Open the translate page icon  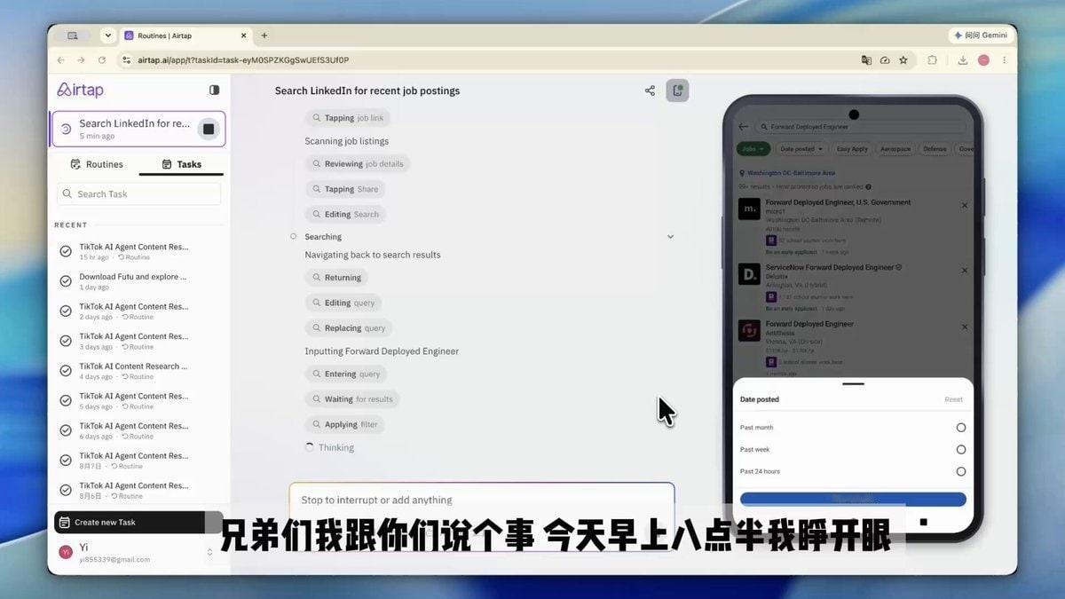[866, 60]
